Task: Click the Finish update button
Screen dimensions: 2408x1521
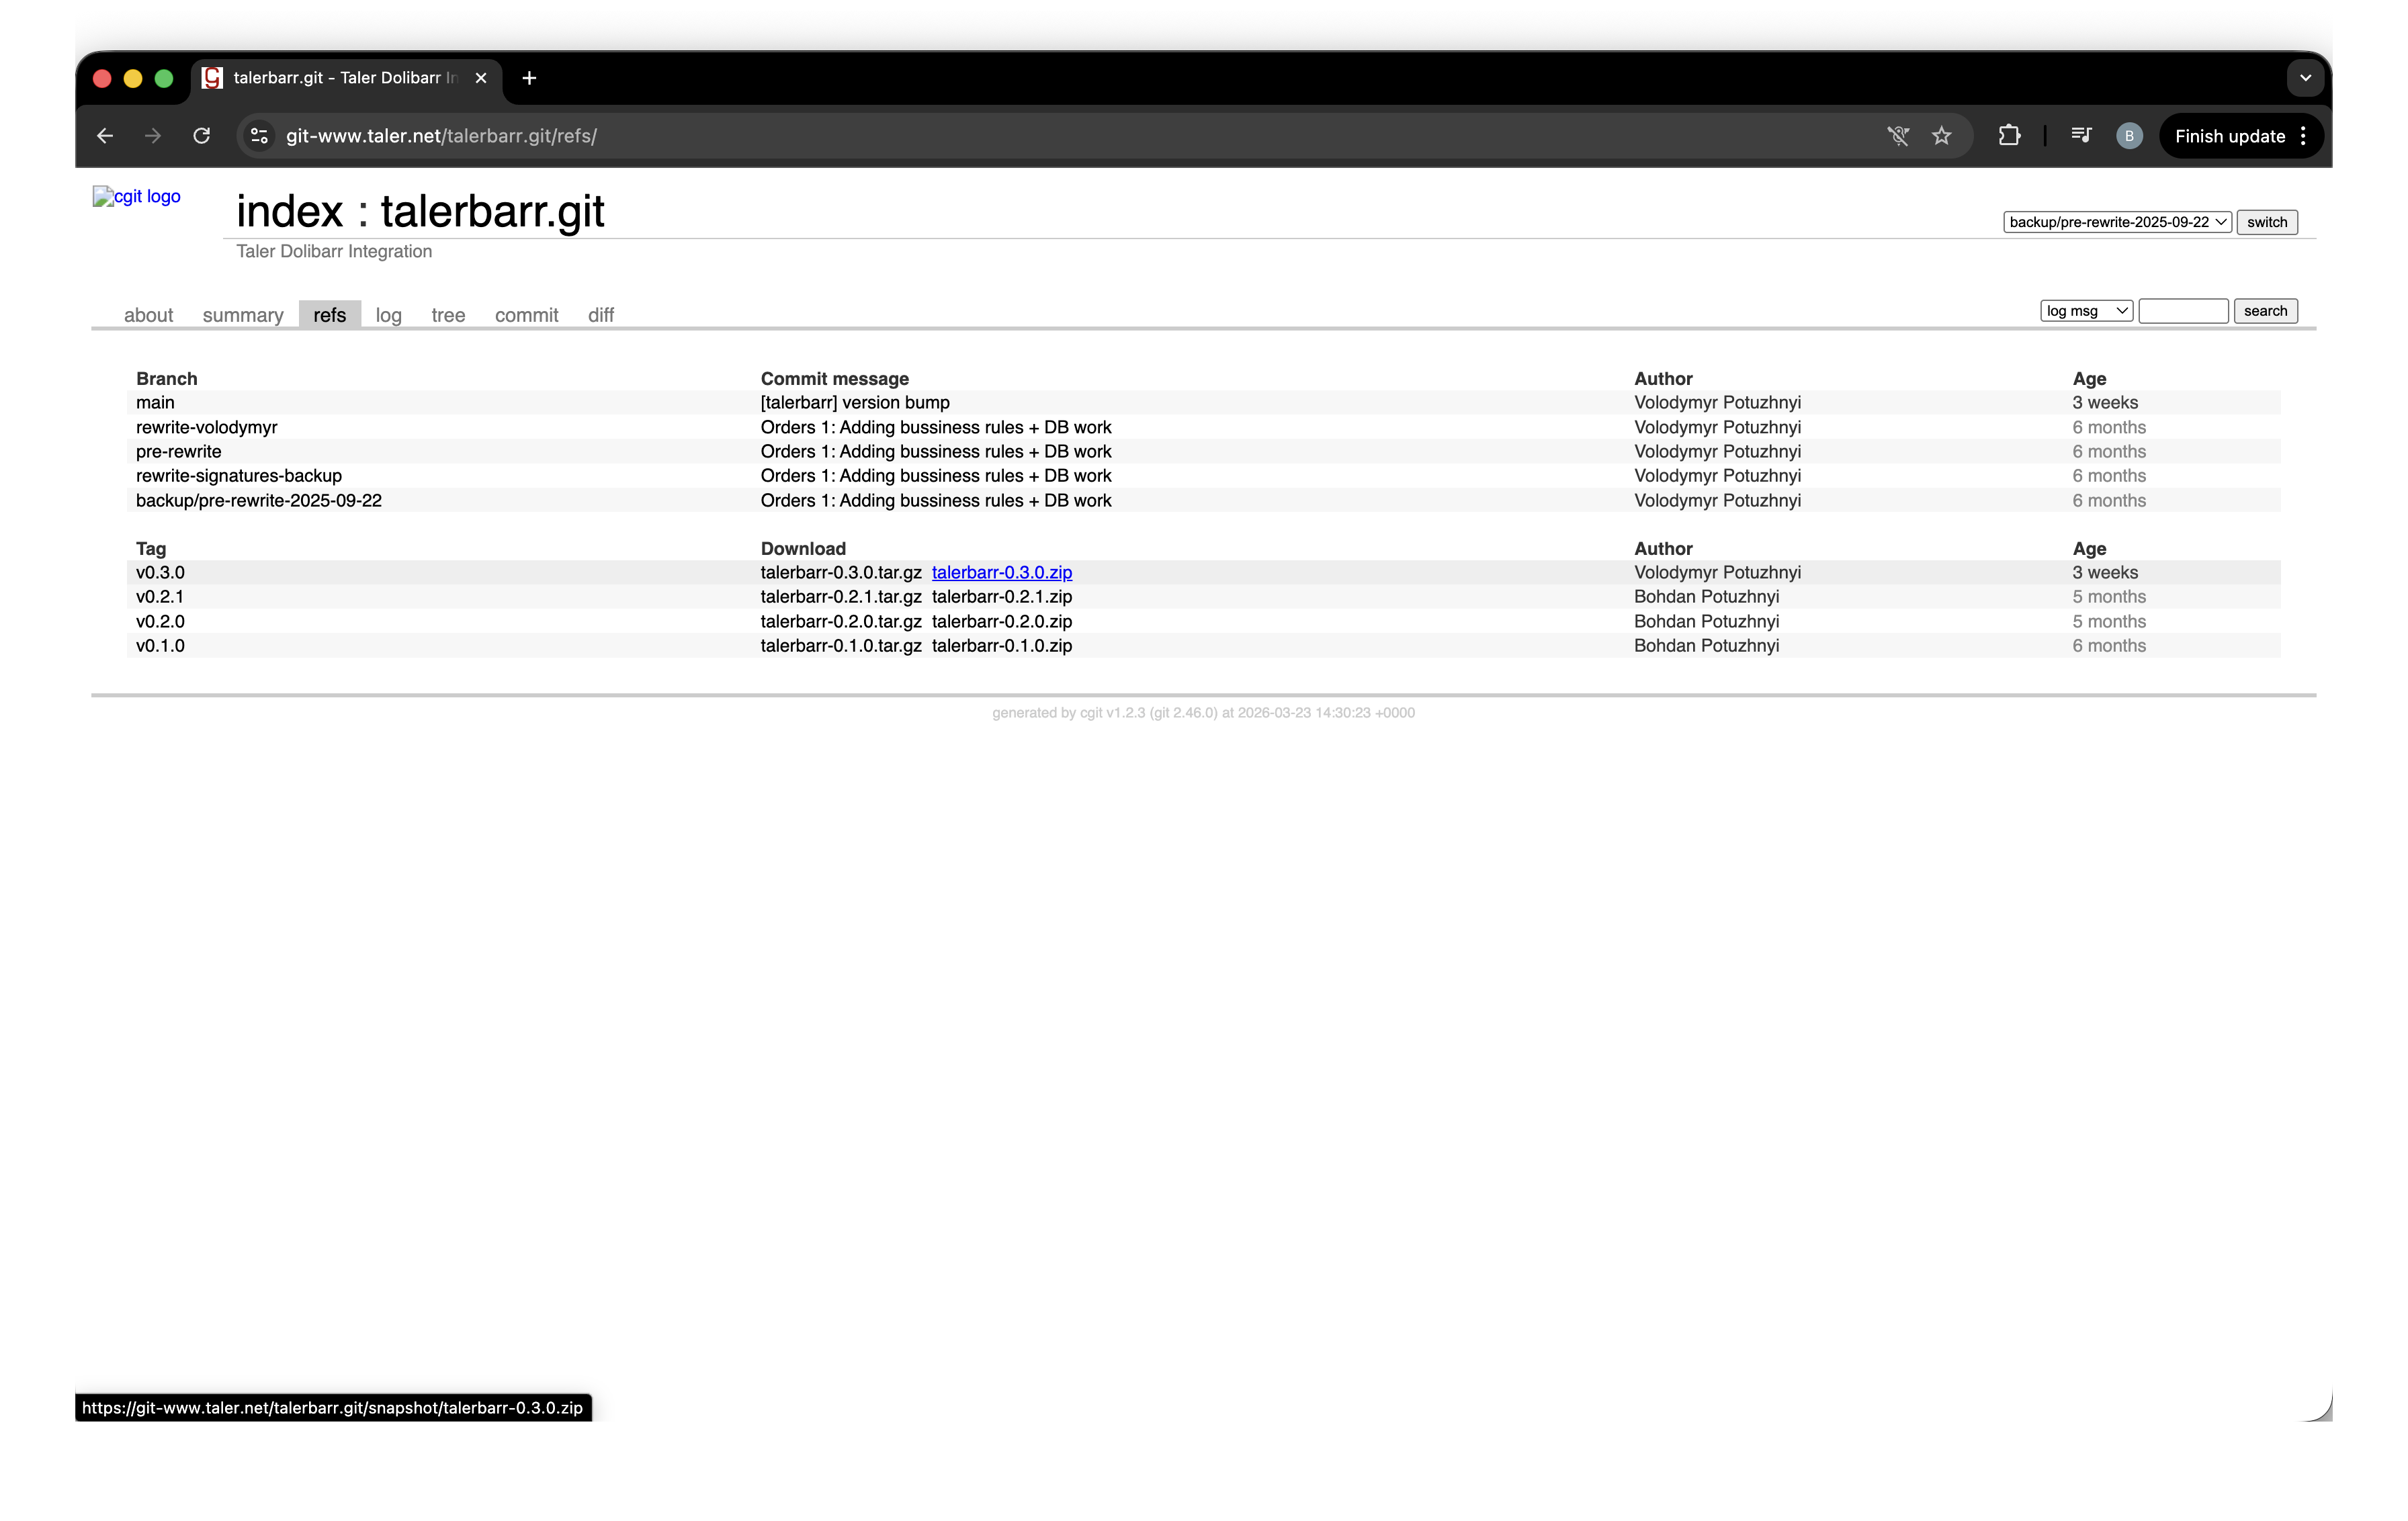Action: click(x=2229, y=136)
